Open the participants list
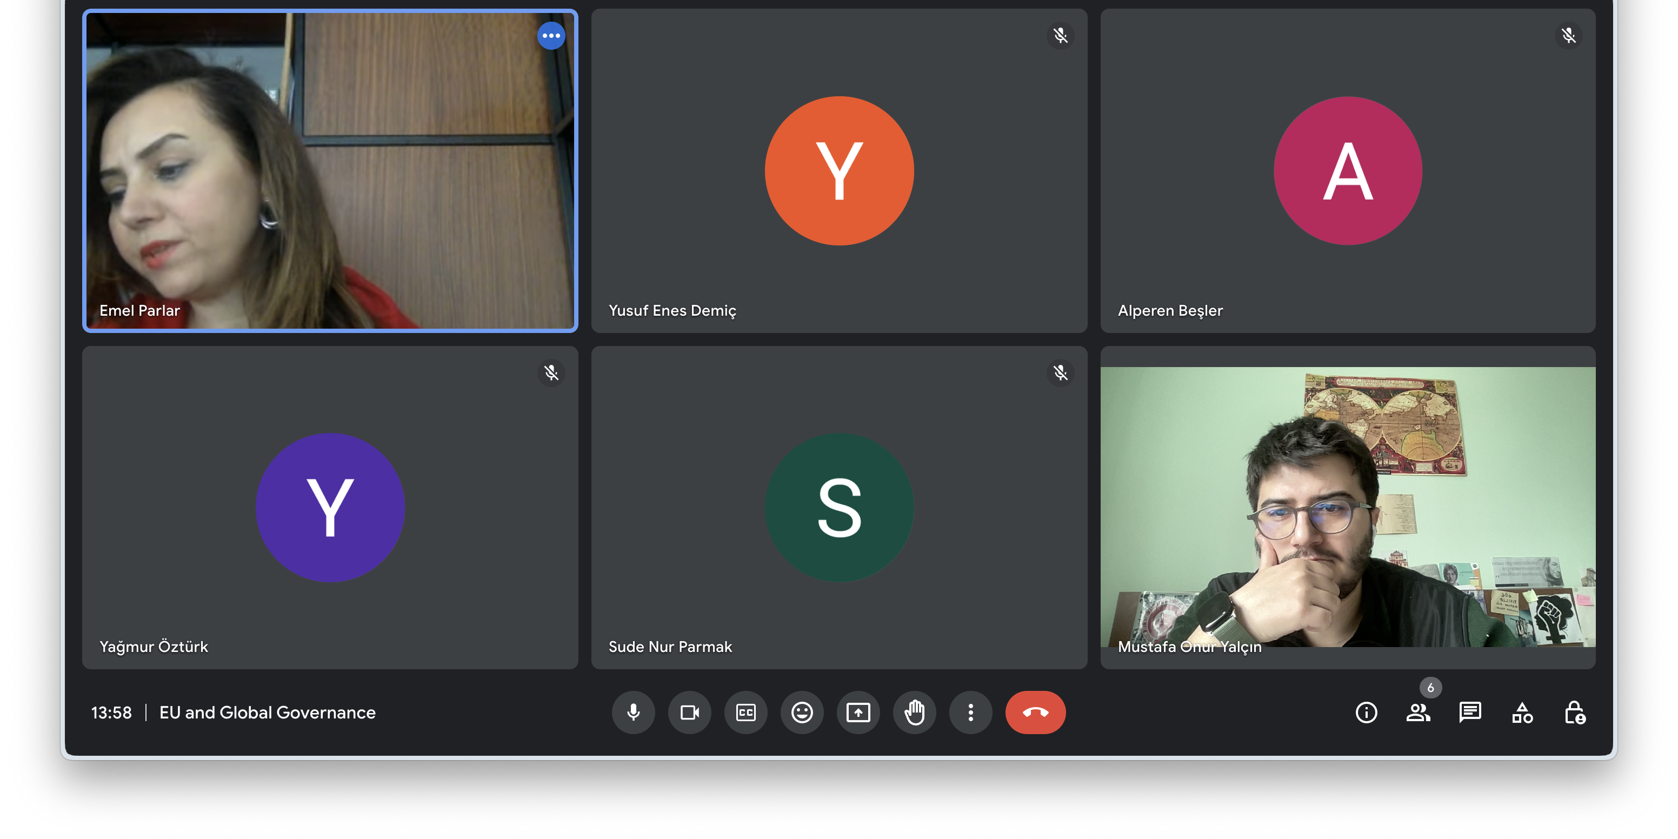Screen dimensions: 1678x839 pyautogui.click(x=1417, y=712)
